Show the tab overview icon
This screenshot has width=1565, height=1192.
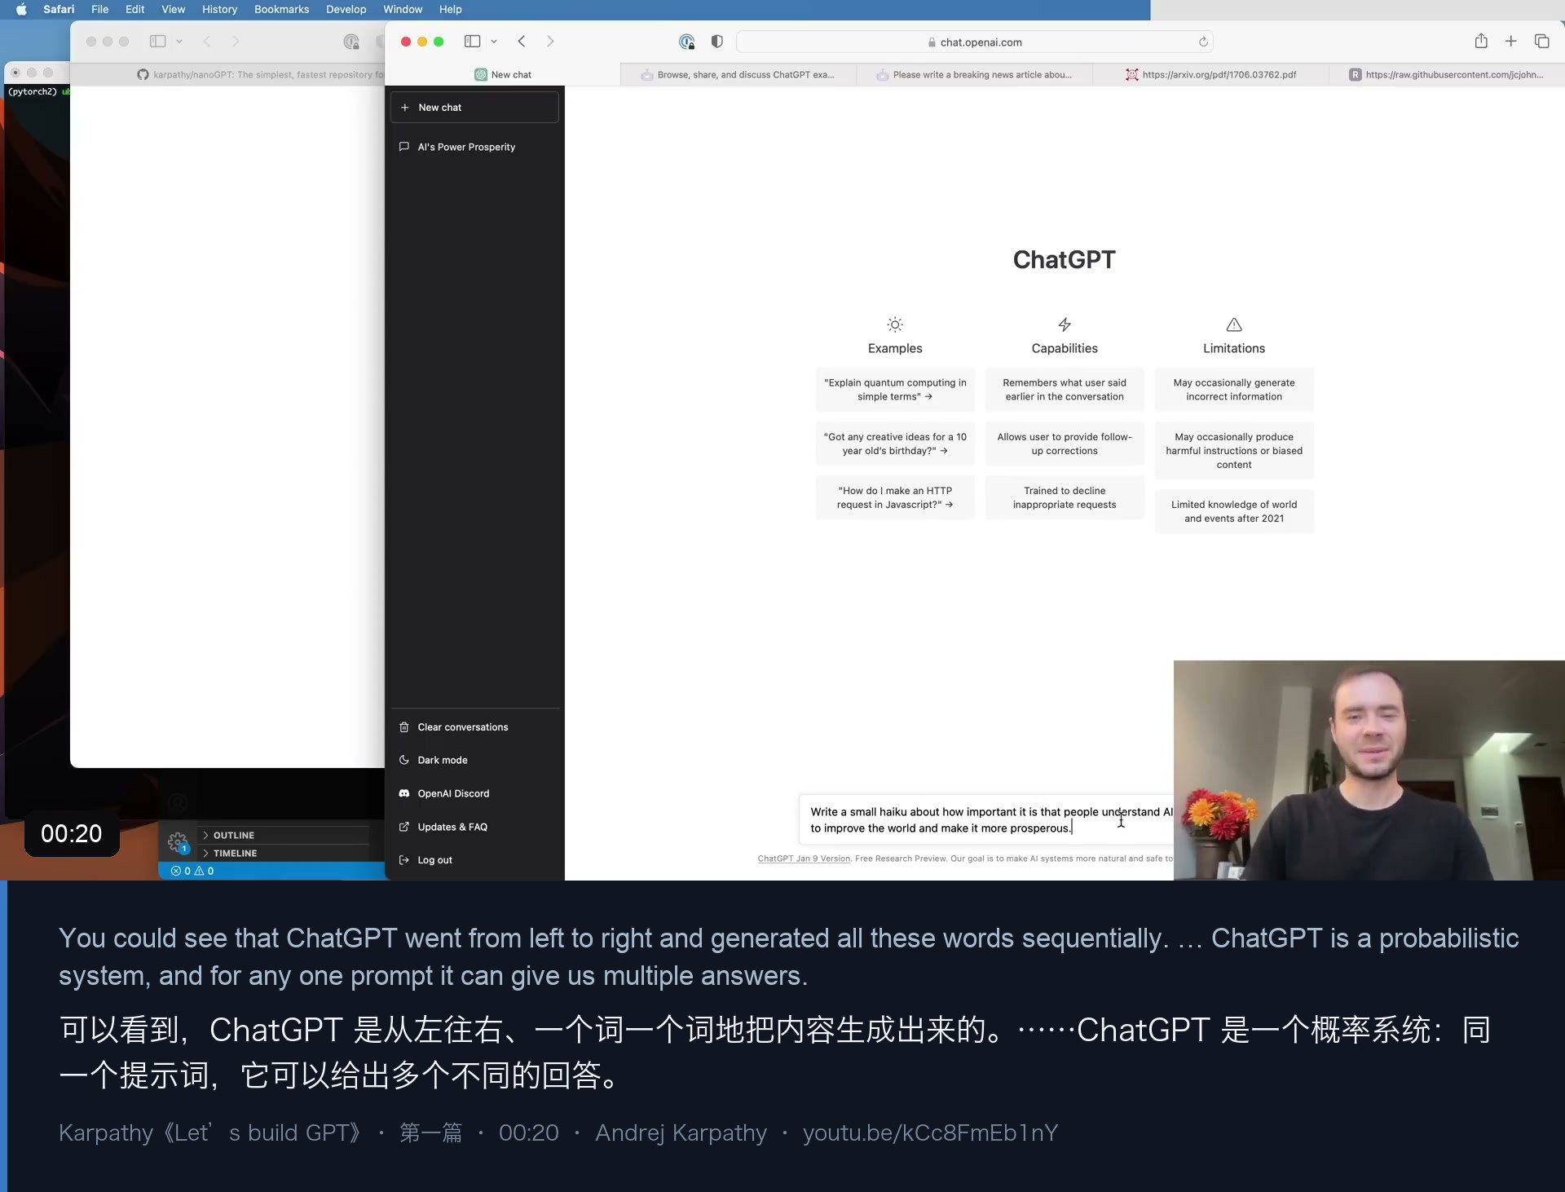[1541, 42]
